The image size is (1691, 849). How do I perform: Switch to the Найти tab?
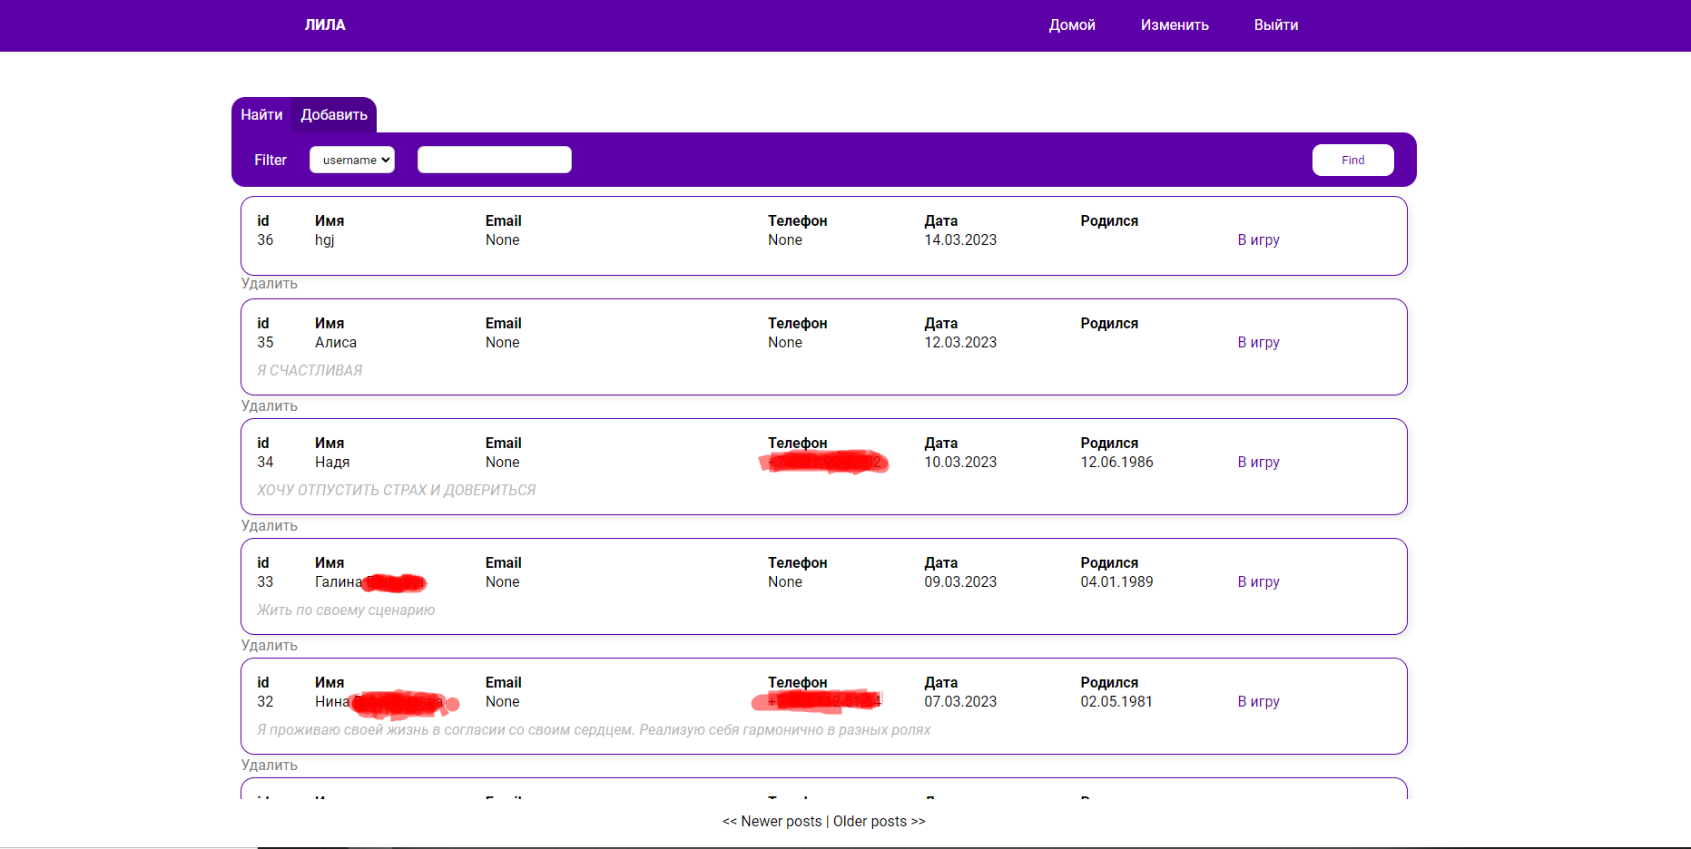tap(261, 114)
